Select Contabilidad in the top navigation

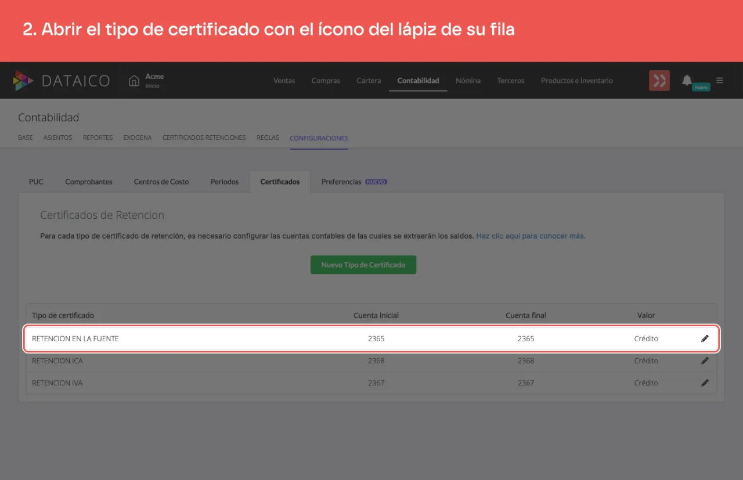pyautogui.click(x=418, y=81)
